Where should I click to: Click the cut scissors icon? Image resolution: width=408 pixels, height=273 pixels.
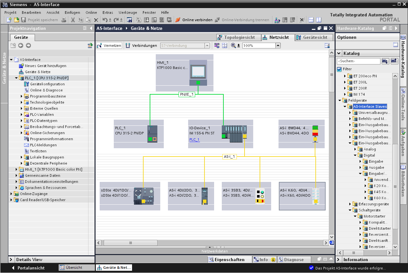73,20
